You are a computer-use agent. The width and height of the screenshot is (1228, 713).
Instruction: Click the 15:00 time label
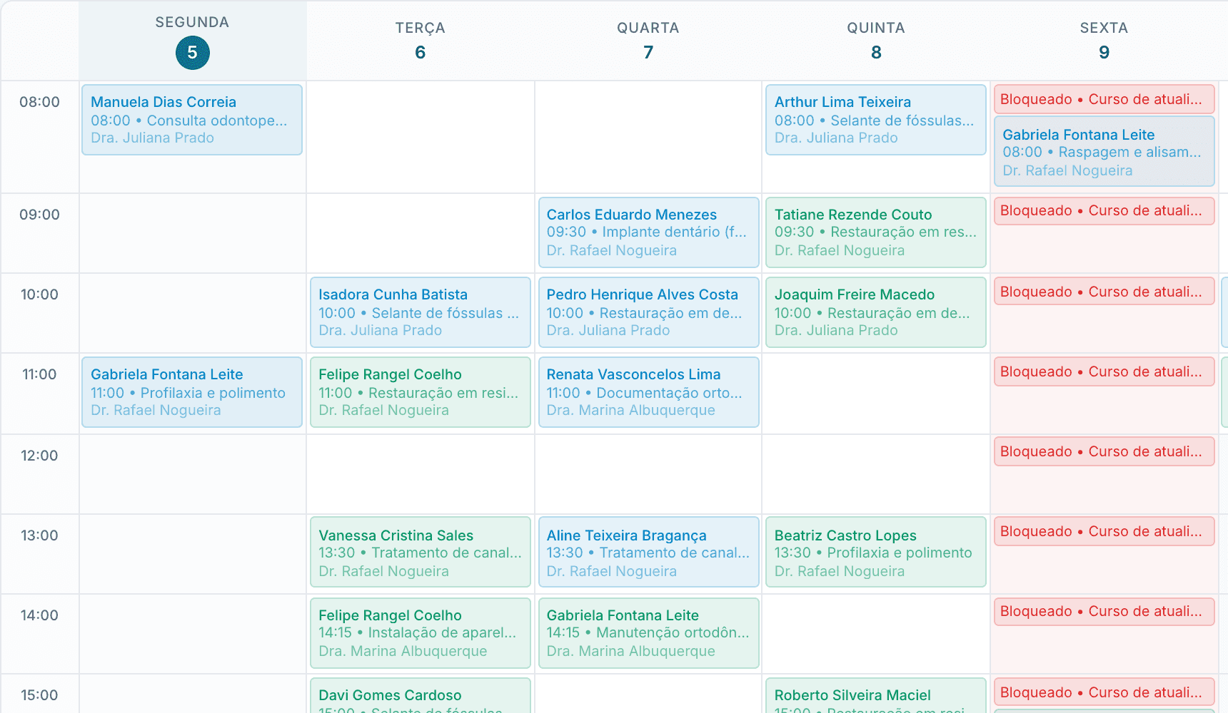click(40, 695)
